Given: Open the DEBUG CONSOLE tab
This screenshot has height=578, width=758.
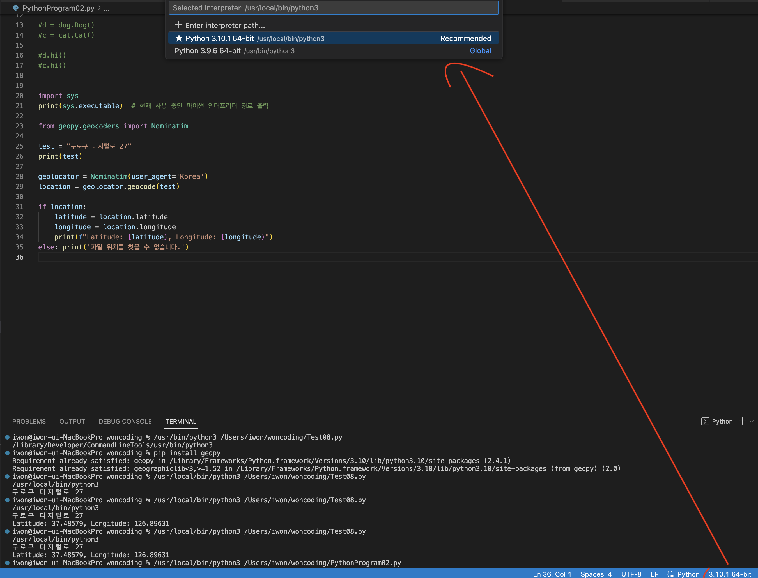Looking at the screenshot, I should click(125, 422).
